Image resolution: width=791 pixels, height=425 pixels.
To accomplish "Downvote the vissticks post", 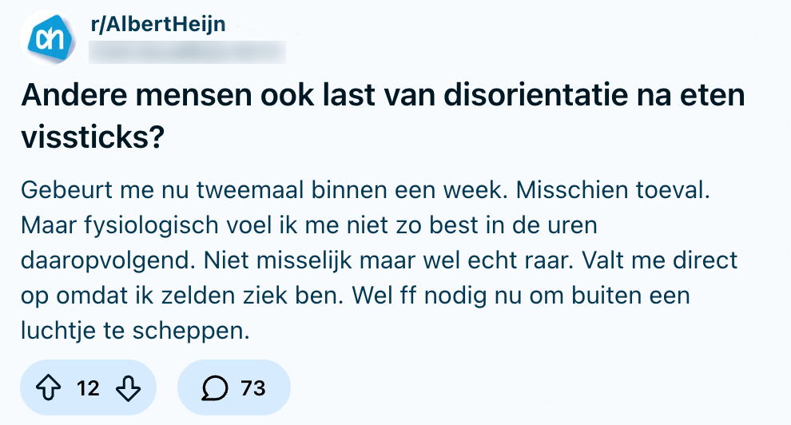I will pos(128,388).
